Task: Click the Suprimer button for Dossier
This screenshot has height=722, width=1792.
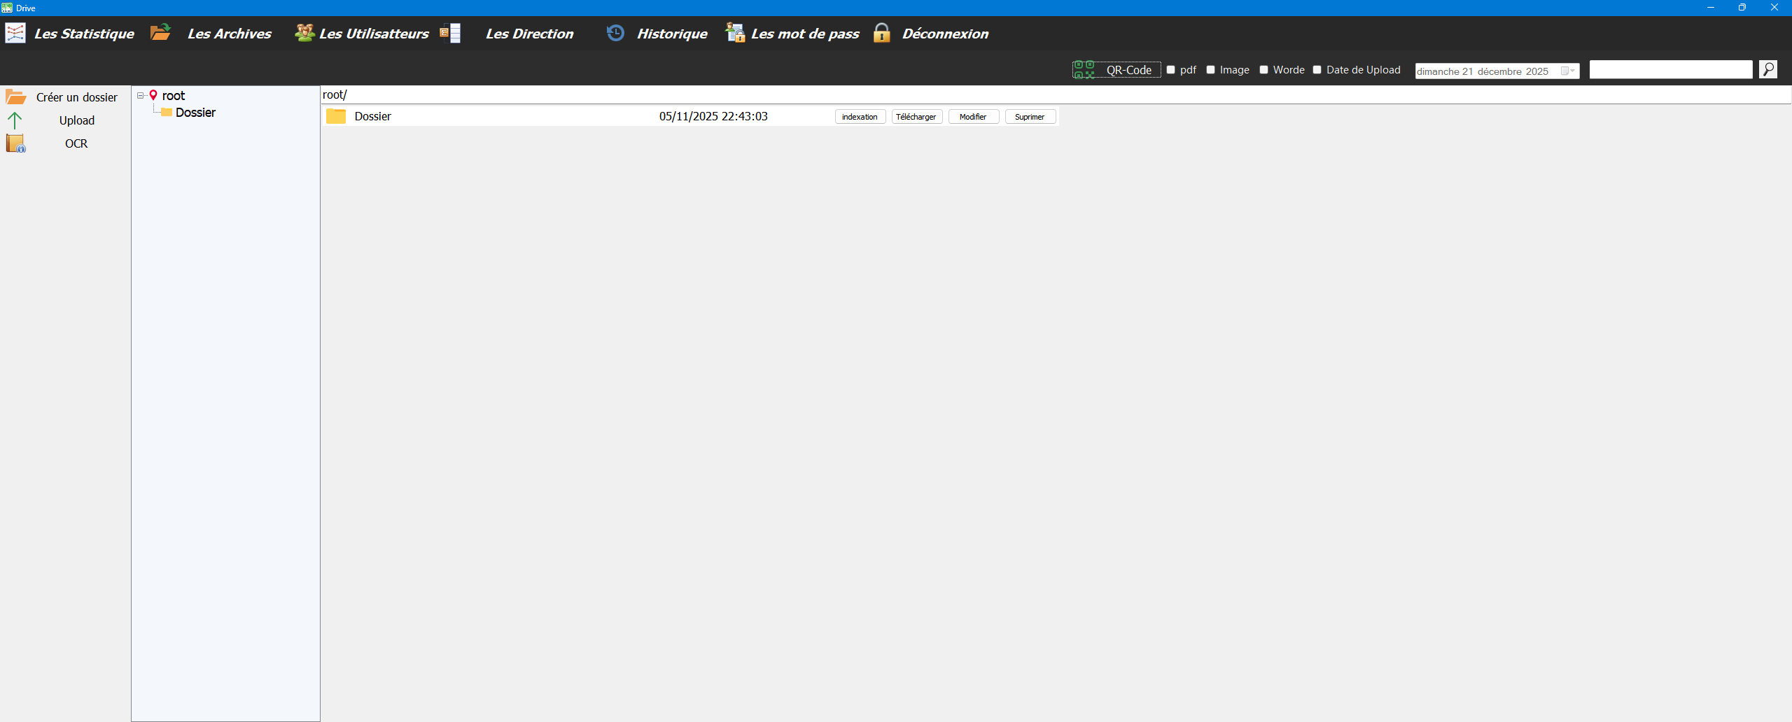Action: [x=1030, y=117]
